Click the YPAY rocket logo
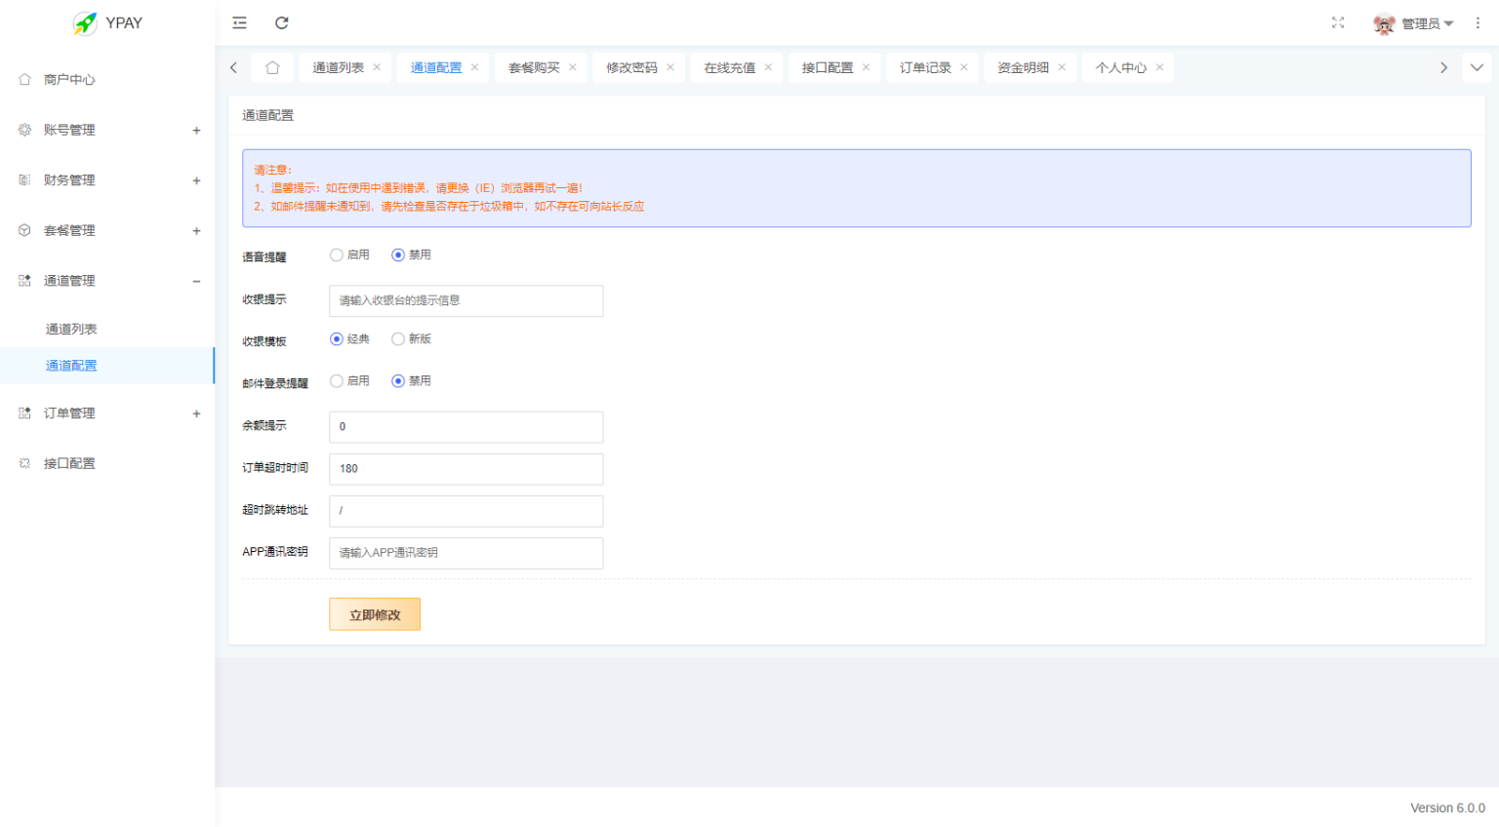Viewport: 1499px width, 827px height. point(87,22)
